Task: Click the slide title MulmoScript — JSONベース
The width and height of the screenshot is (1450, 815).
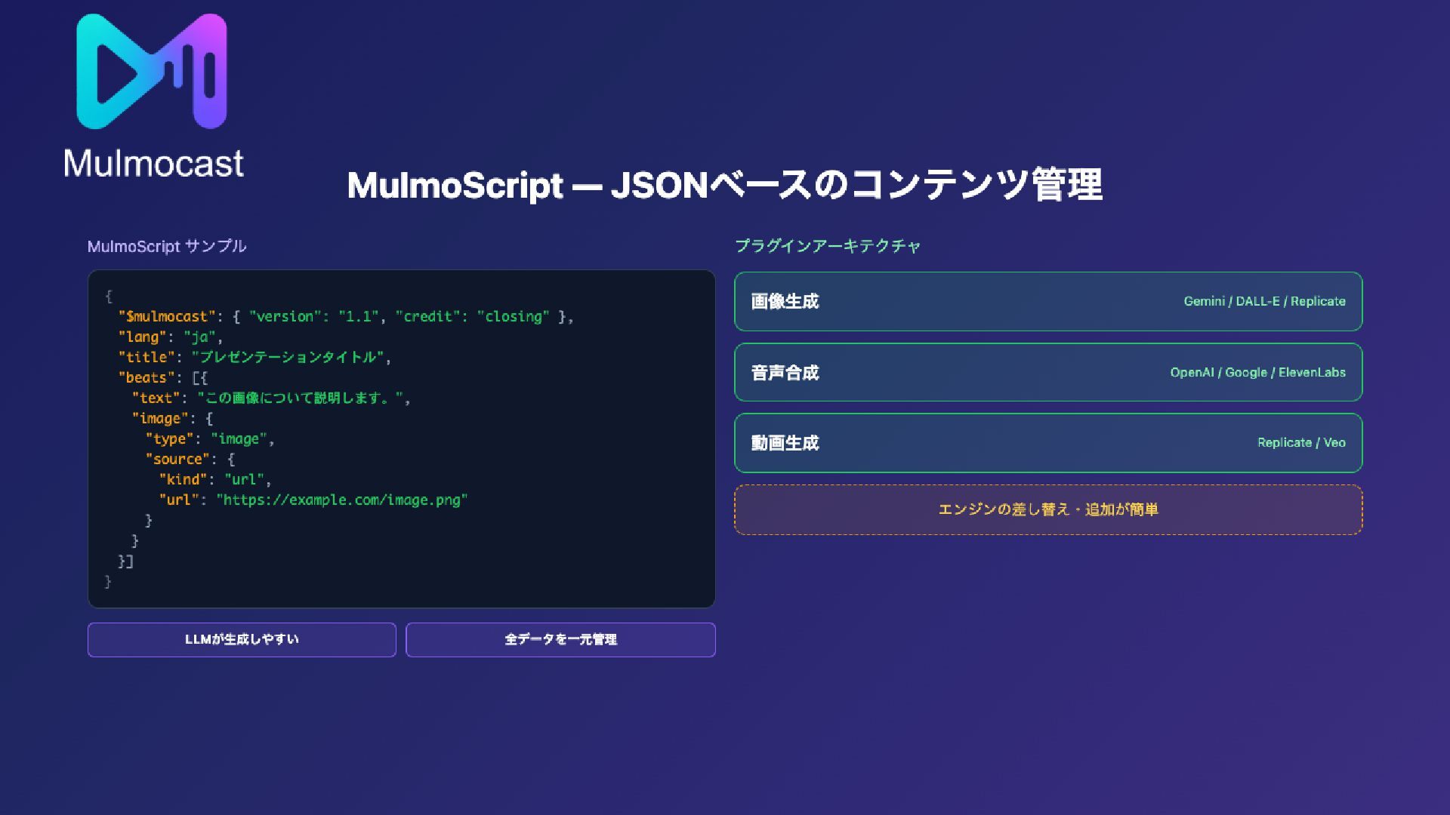Action: tap(724, 185)
